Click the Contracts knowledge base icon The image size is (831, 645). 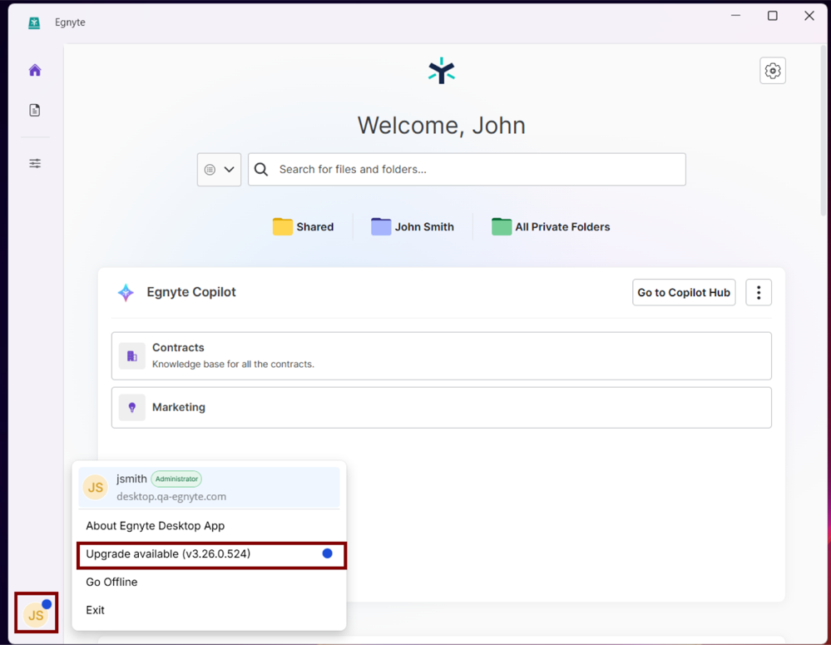[132, 356]
